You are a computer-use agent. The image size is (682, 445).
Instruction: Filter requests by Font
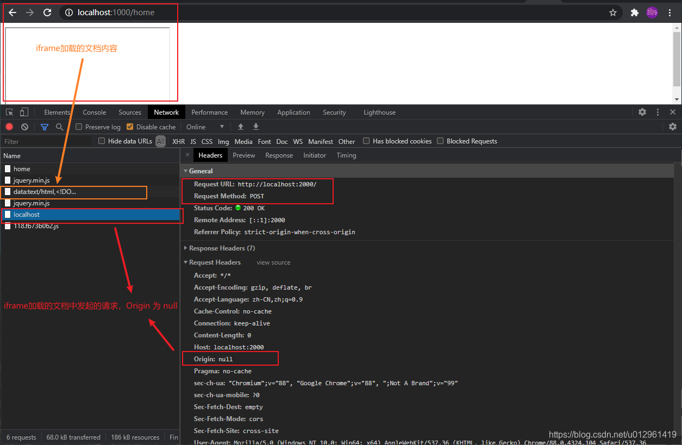(265, 141)
